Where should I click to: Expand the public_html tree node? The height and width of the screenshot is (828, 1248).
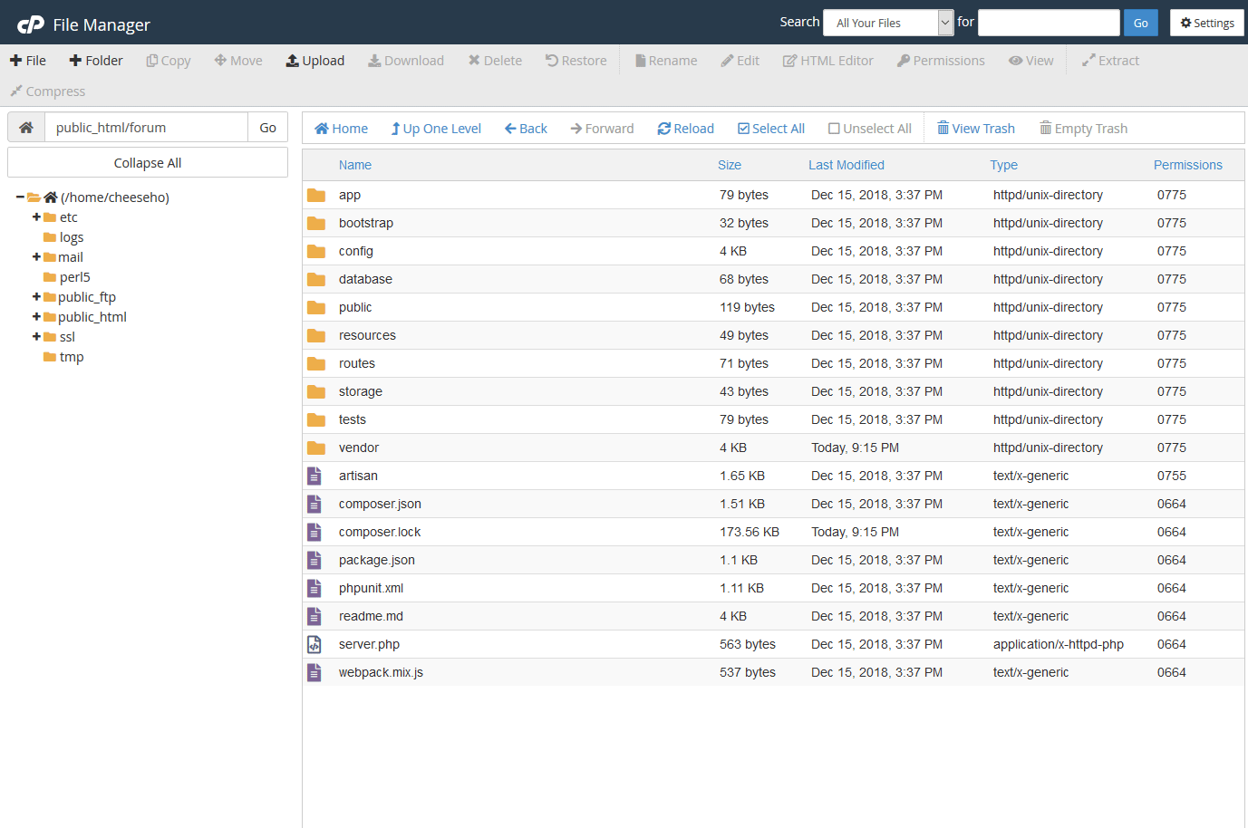click(x=36, y=317)
